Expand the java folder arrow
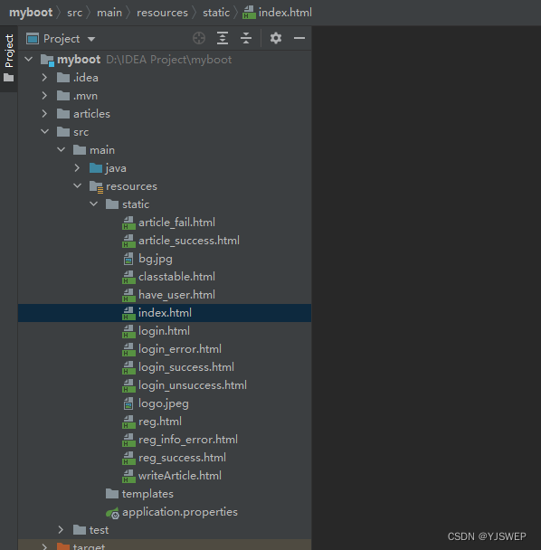Screen dimensions: 541x550 tap(77, 168)
